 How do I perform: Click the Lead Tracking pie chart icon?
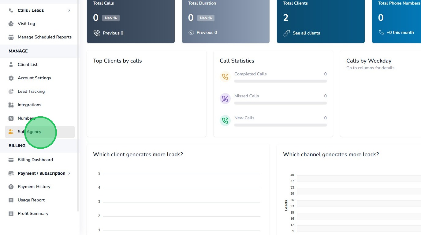pyautogui.click(x=11, y=92)
